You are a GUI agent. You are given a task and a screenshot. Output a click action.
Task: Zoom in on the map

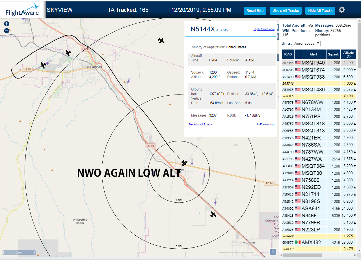click(7, 24)
